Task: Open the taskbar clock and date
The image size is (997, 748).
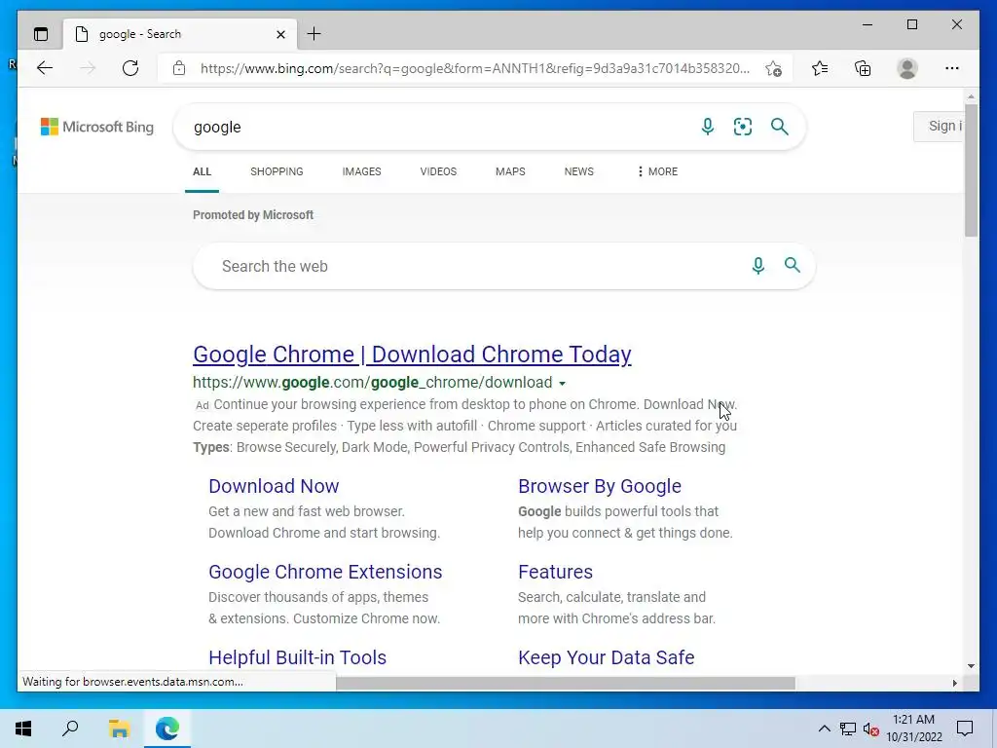Action: pyautogui.click(x=913, y=729)
